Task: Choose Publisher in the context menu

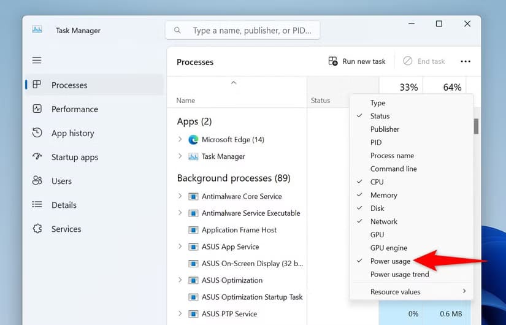Action: [x=385, y=129]
